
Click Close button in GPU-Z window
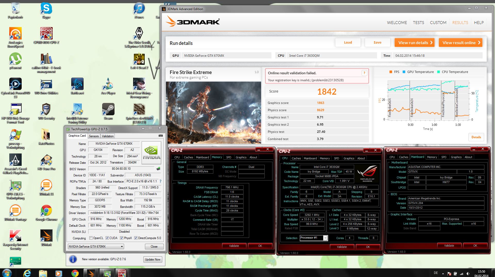pyautogui.click(x=154, y=247)
